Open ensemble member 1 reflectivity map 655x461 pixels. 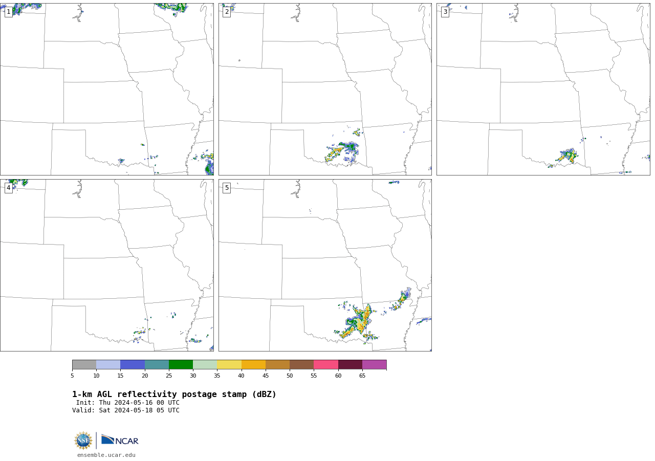[x=106, y=89]
